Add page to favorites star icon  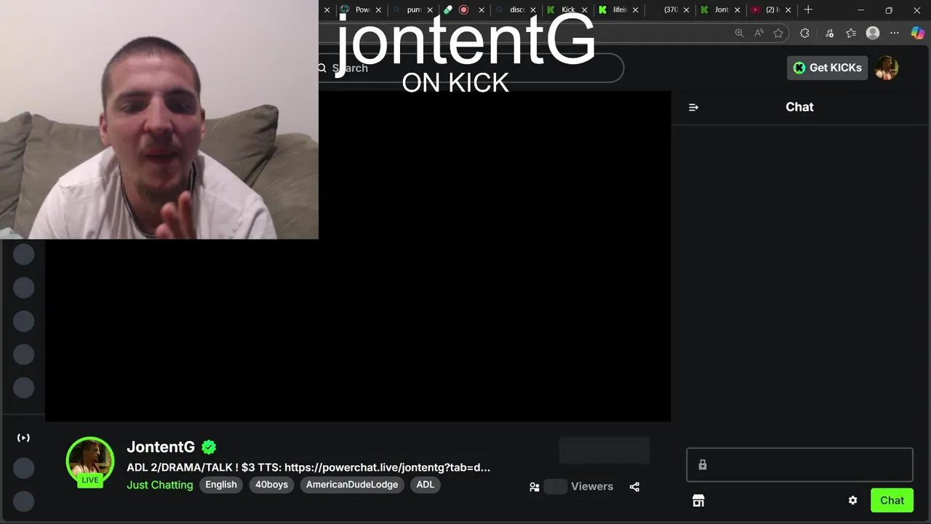778,33
